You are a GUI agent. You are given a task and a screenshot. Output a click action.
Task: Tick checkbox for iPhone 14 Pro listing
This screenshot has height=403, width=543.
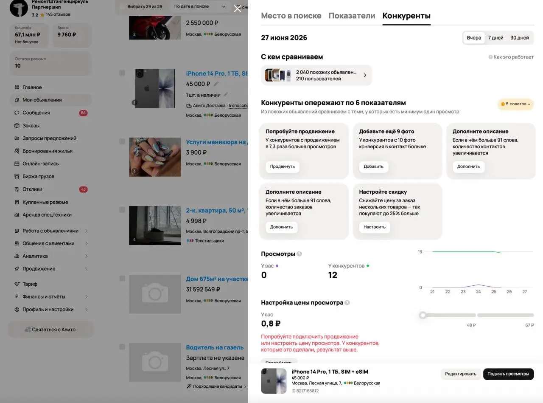122,73
